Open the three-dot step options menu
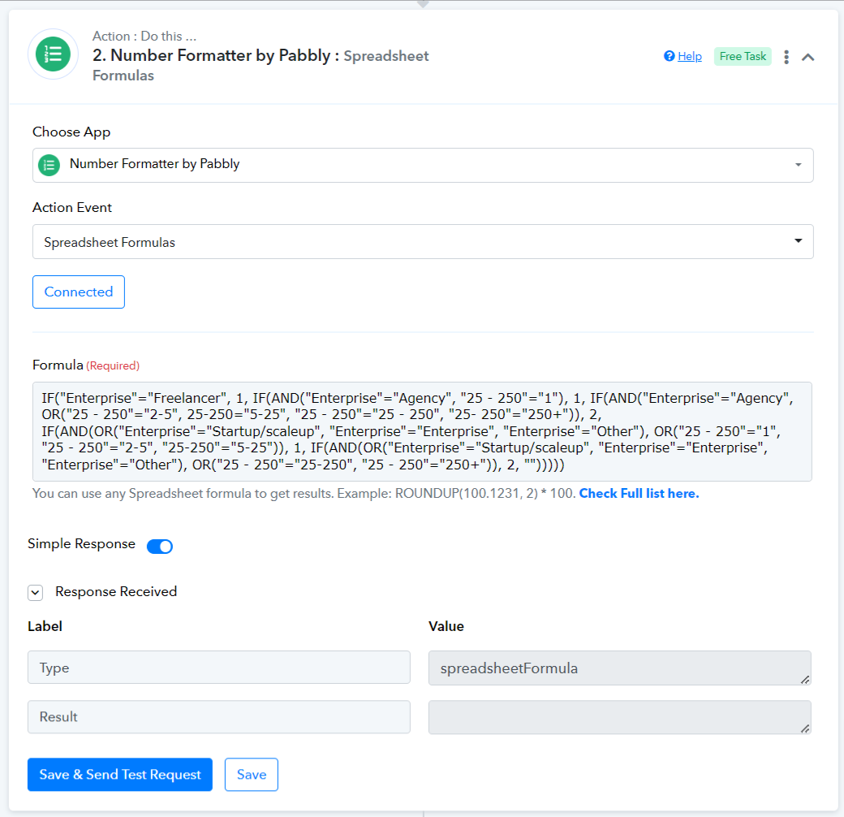 tap(786, 57)
